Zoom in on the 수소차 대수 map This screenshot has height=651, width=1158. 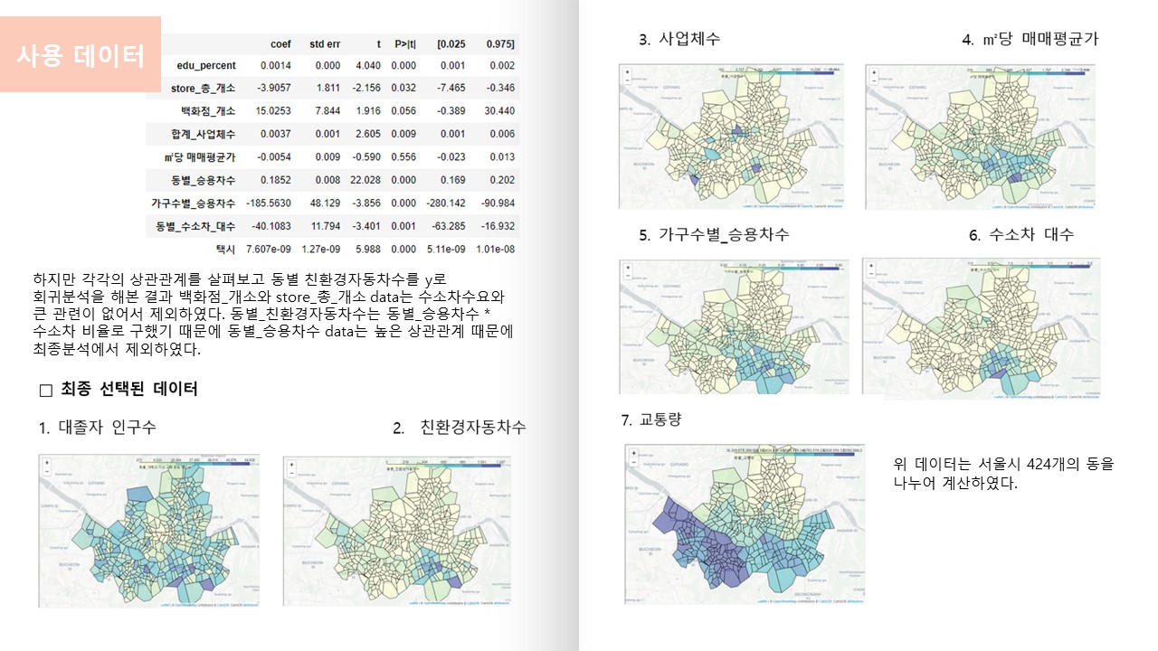[x=869, y=268]
